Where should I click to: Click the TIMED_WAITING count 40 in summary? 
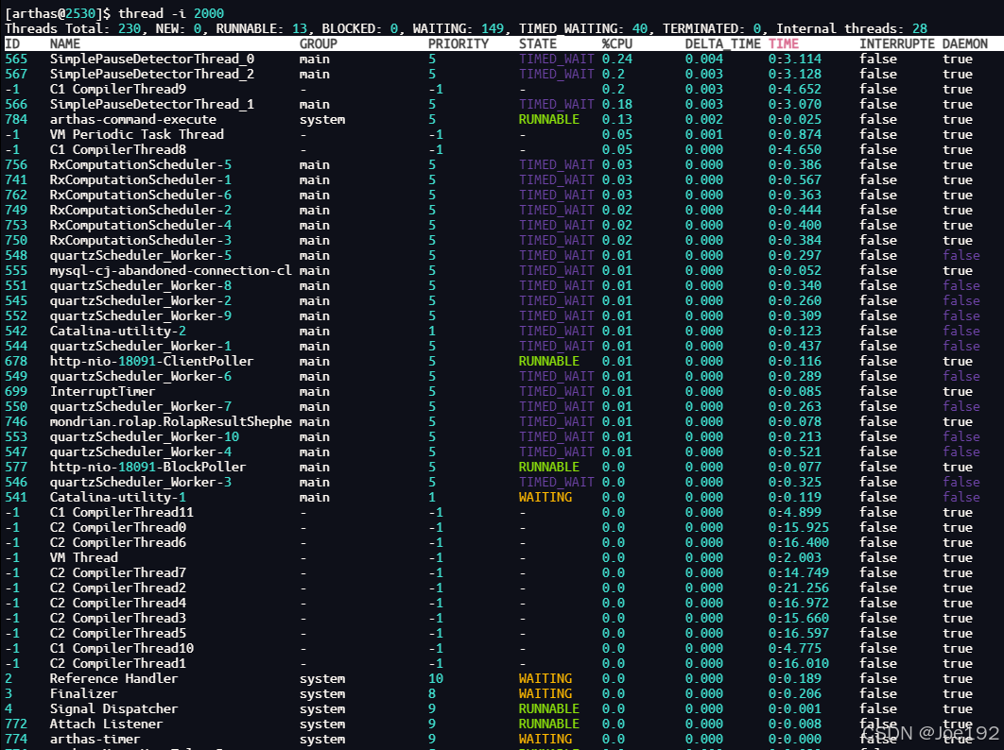tap(640, 28)
